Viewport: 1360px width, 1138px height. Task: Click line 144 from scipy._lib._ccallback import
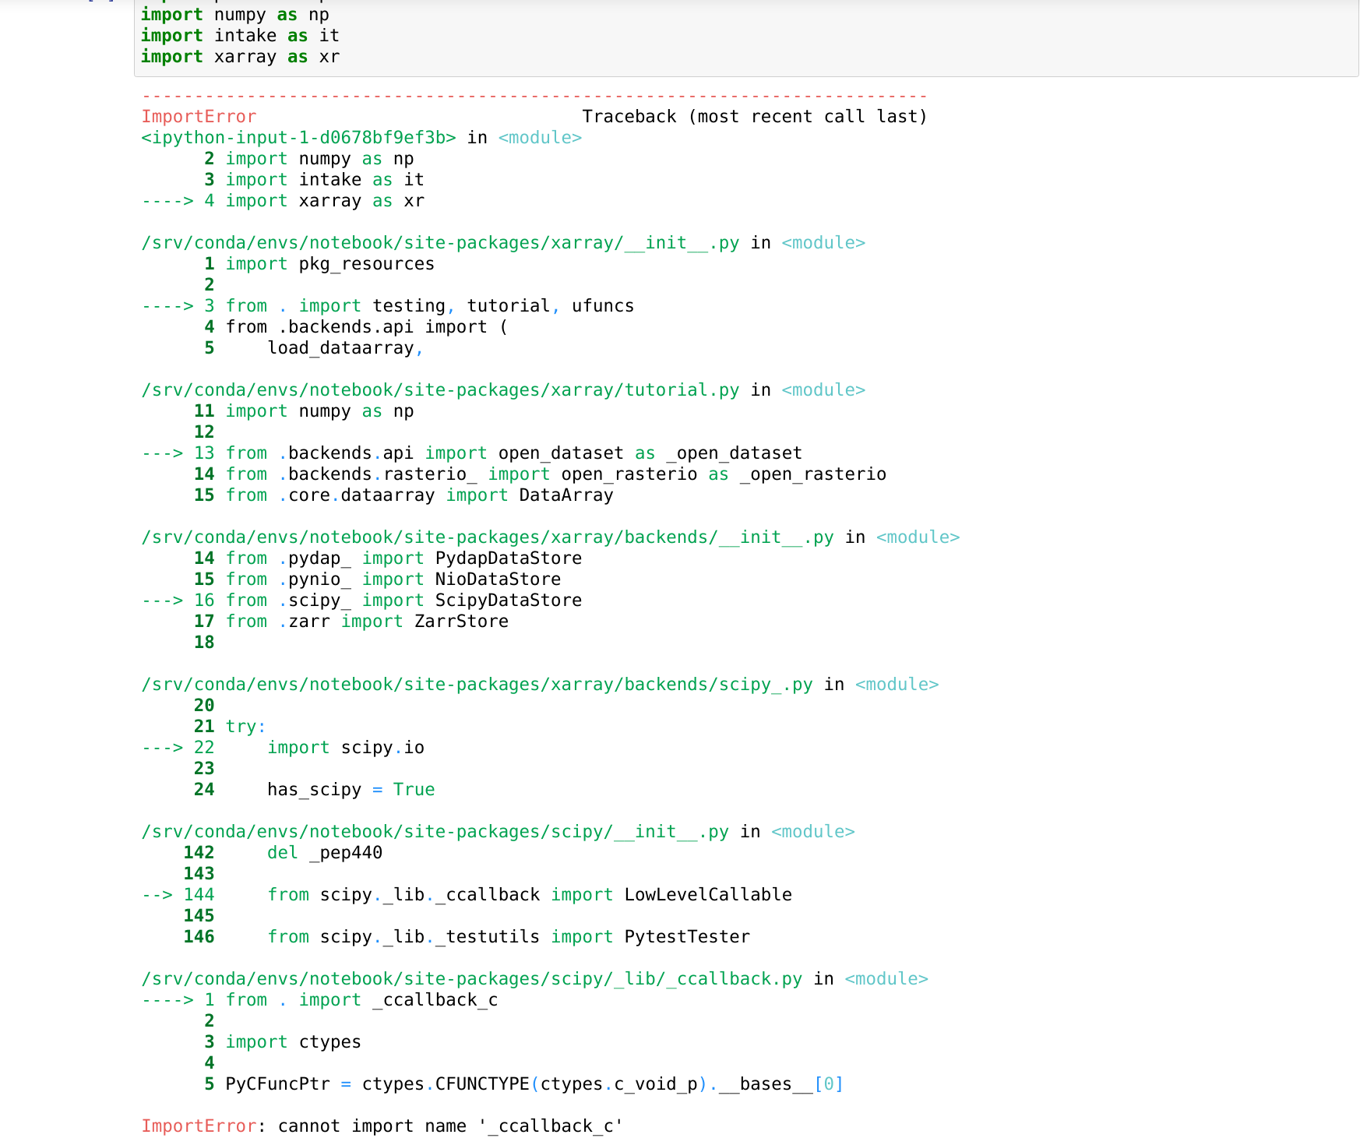coord(530,894)
